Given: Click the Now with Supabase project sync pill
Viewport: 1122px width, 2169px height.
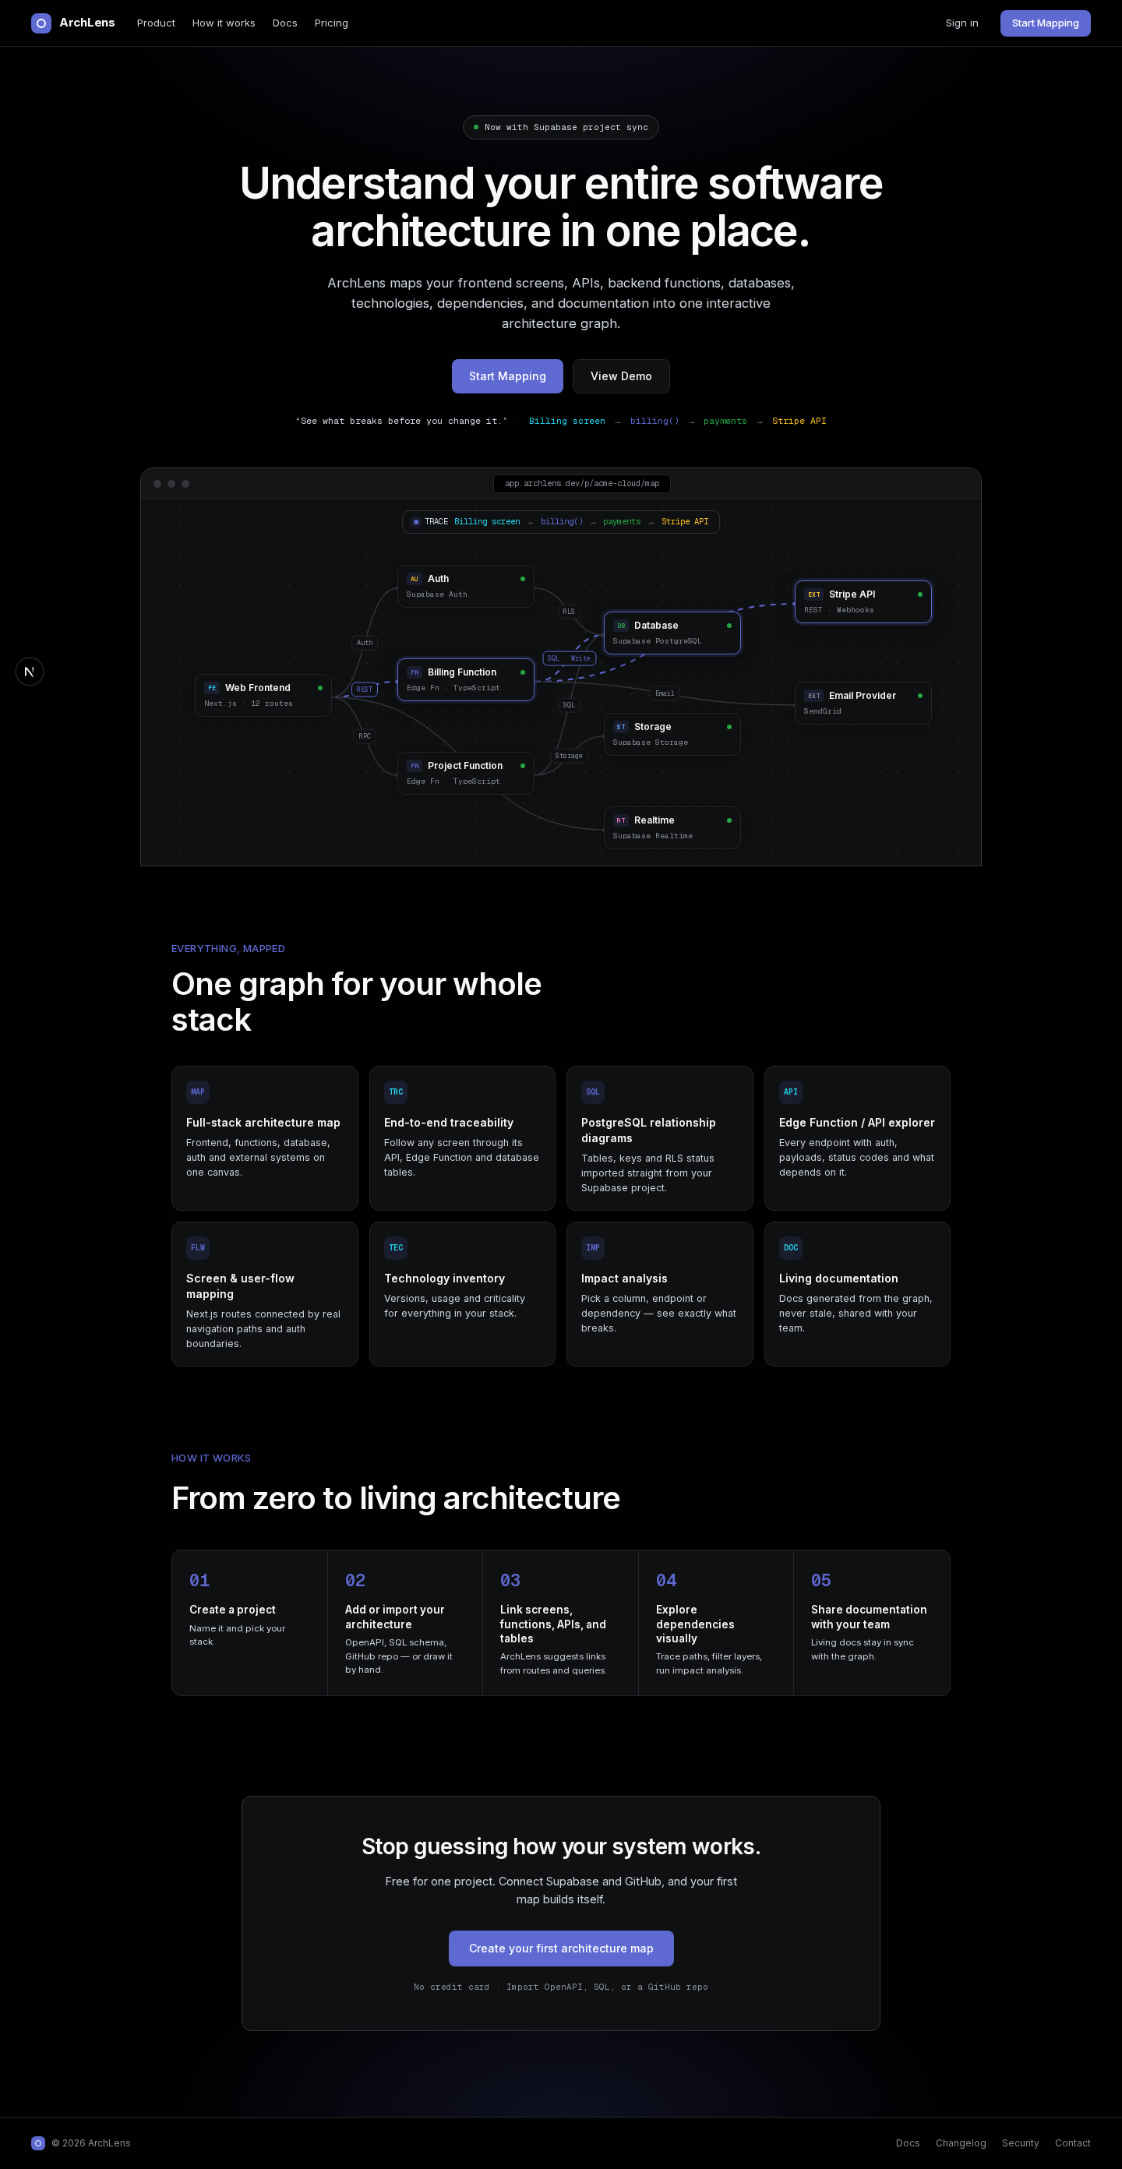Looking at the screenshot, I should tap(561, 127).
